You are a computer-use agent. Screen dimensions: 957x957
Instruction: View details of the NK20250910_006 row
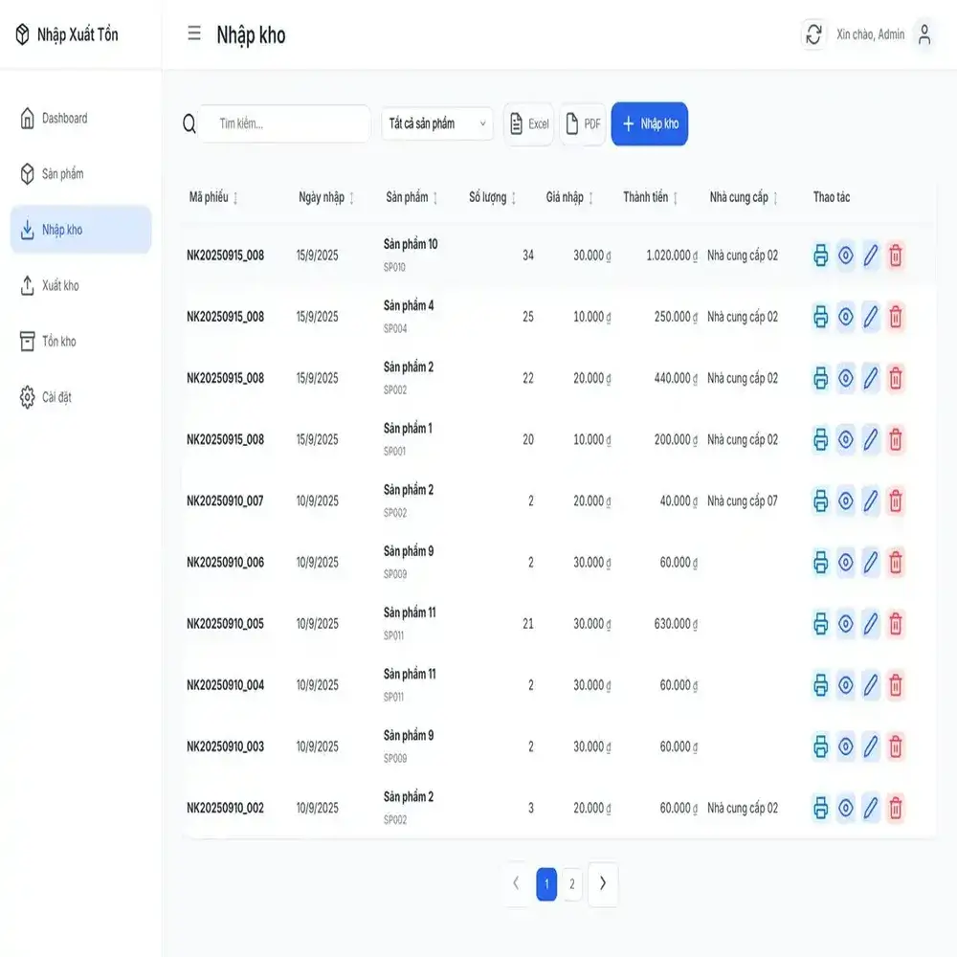[845, 563]
